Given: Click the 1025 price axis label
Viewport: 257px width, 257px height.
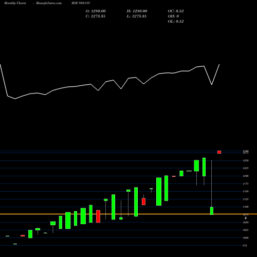Looking at the screenshot, I should point(246,230).
